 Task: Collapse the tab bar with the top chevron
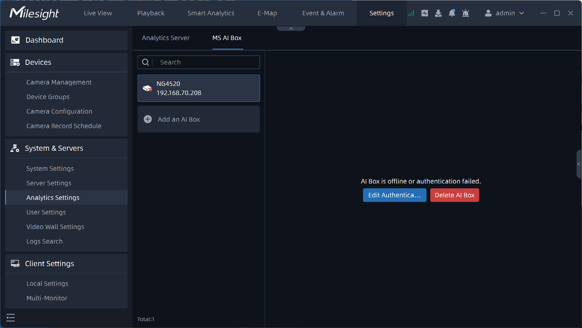[x=291, y=28]
